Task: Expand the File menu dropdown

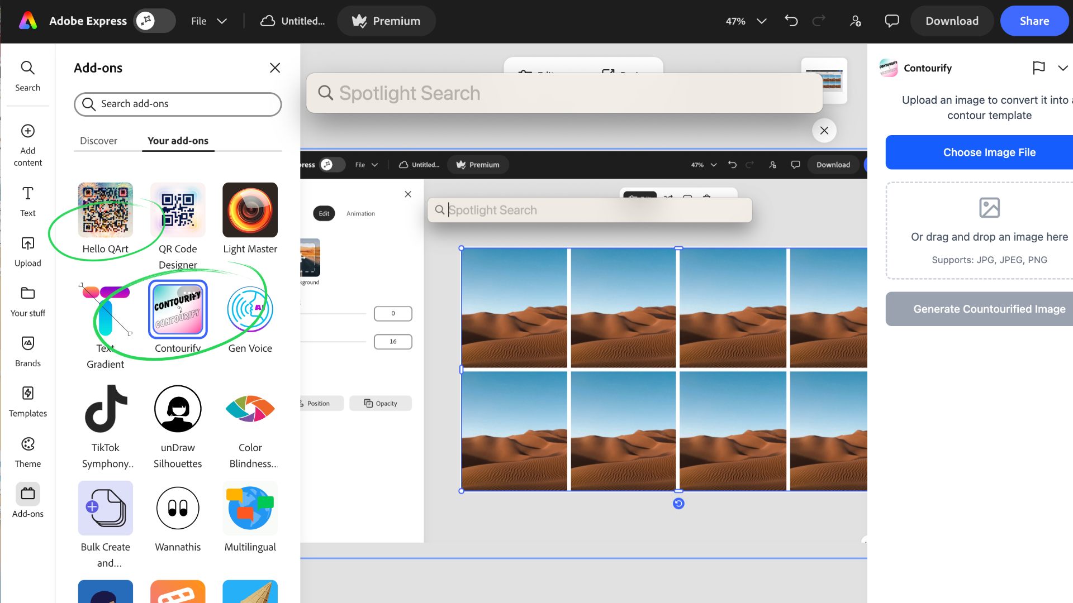Action: [208, 21]
